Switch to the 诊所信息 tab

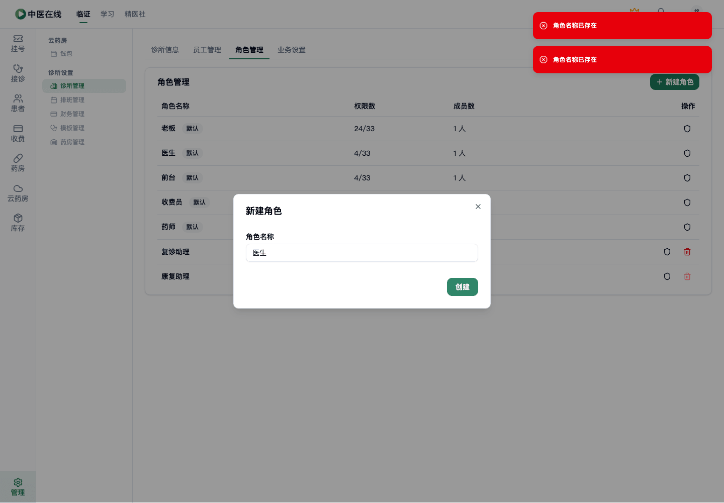(165, 50)
